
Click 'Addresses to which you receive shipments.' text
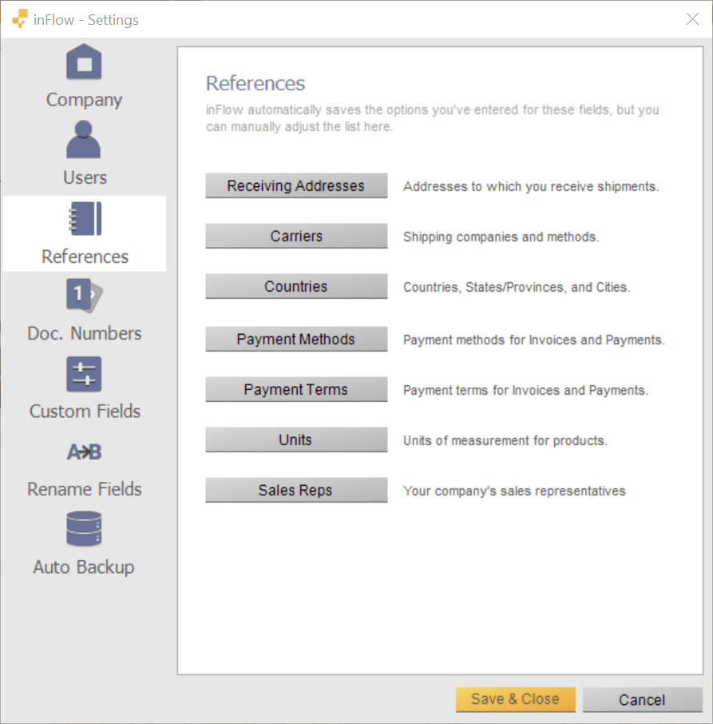pos(531,186)
